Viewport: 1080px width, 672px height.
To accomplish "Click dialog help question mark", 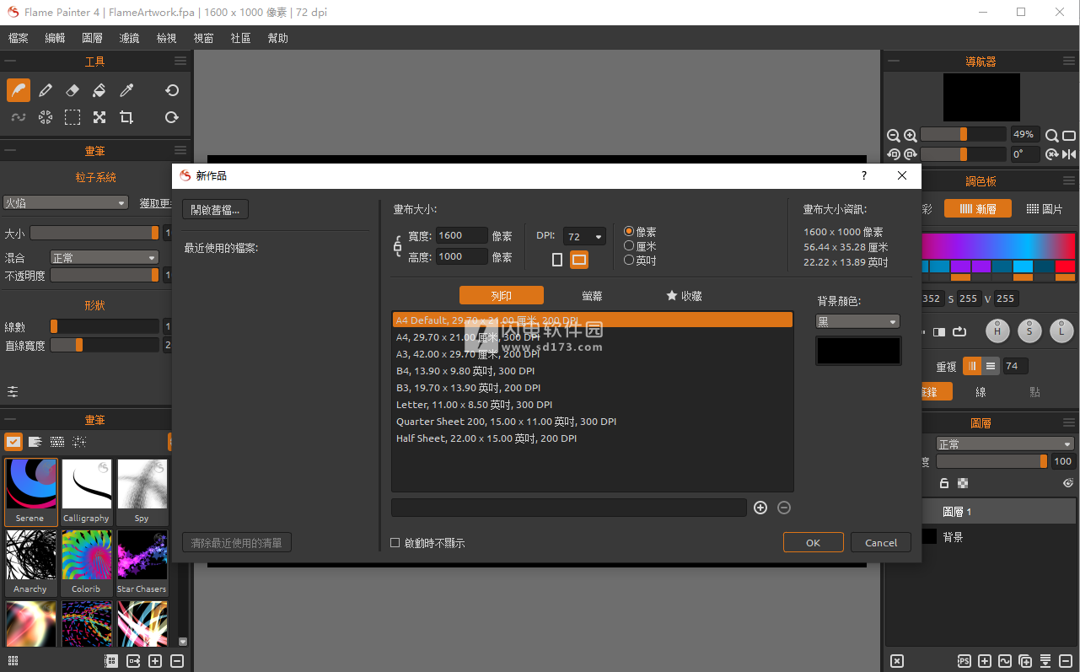I will 863,175.
